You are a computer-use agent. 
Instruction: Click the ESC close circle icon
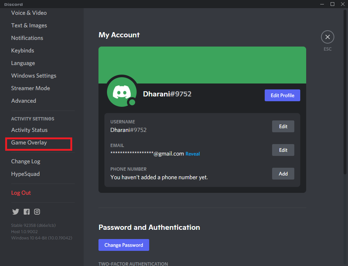point(327,37)
